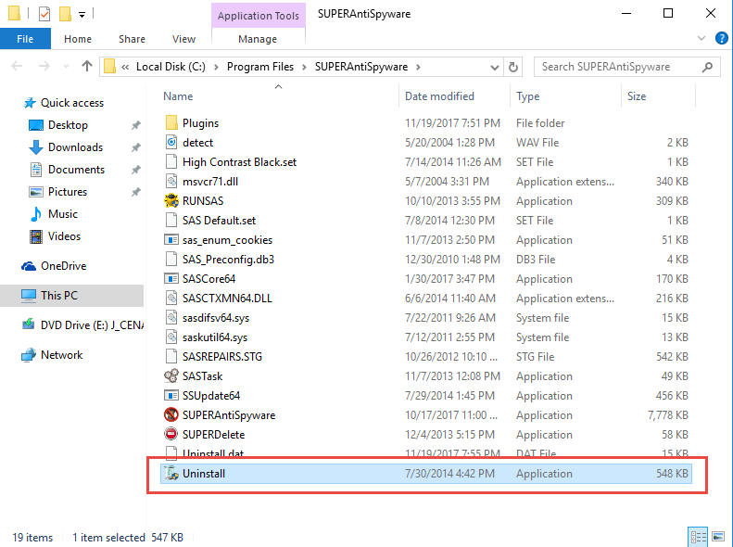Click the RUNSAS application icon

(x=171, y=200)
